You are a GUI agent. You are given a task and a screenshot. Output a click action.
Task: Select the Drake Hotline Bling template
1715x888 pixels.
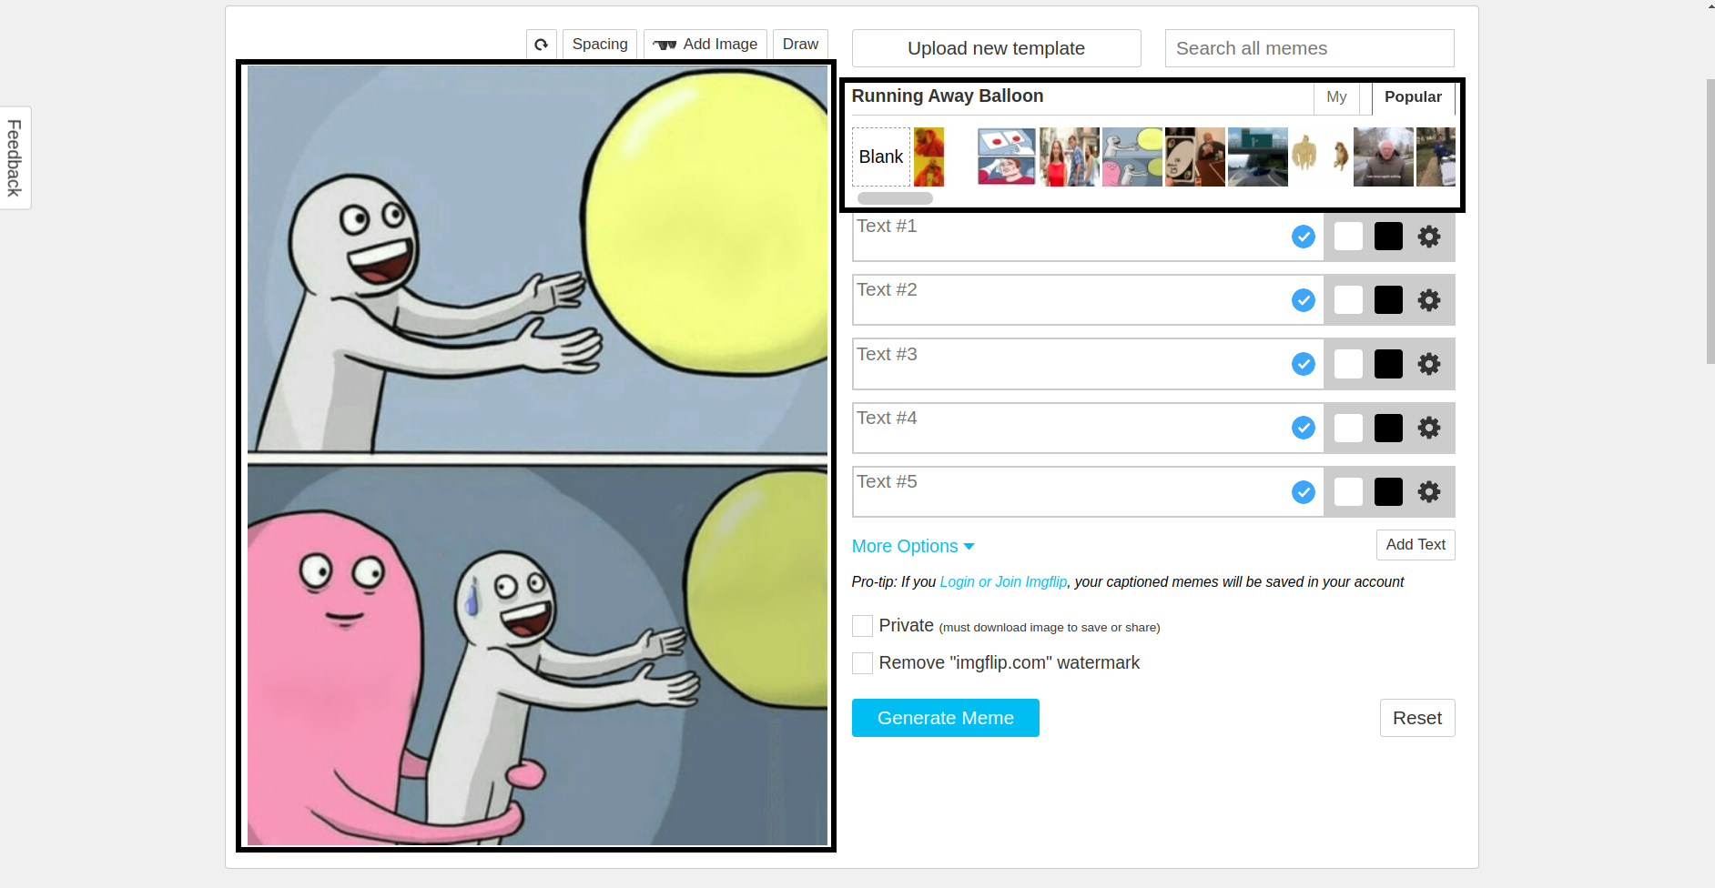929,157
